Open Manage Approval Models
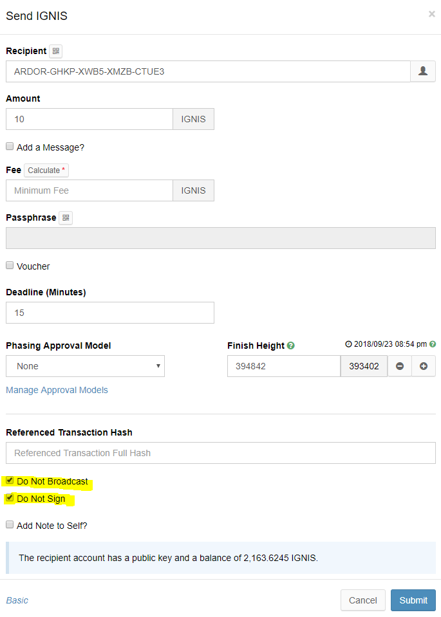Viewport: 441px width, 617px height. pyautogui.click(x=57, y=390)
